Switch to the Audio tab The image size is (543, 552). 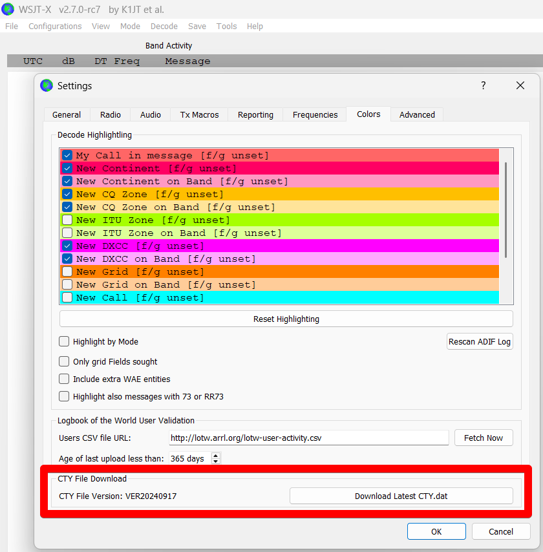(151, 115)
